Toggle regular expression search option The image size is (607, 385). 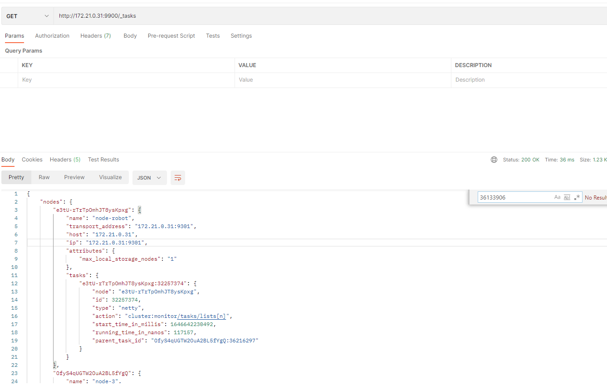coord(577,197)
